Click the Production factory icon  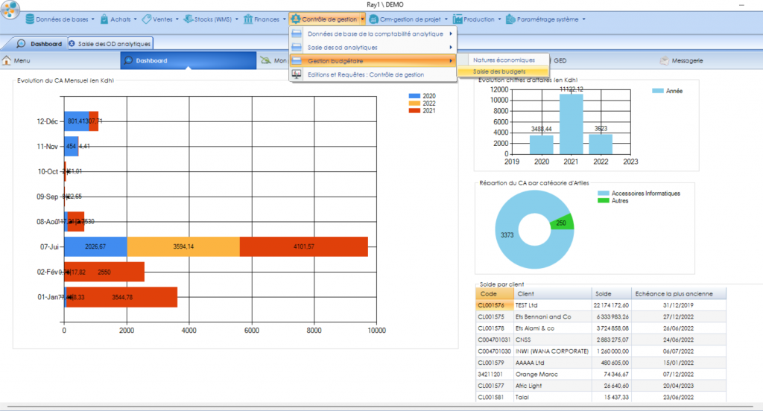coord(458,19)
